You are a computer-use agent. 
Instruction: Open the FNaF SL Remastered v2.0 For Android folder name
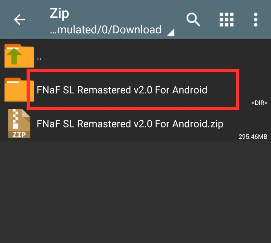point(122,90)
